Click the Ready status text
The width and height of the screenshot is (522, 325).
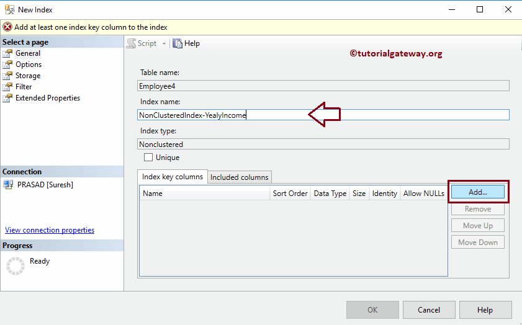[x=40, y=261]
